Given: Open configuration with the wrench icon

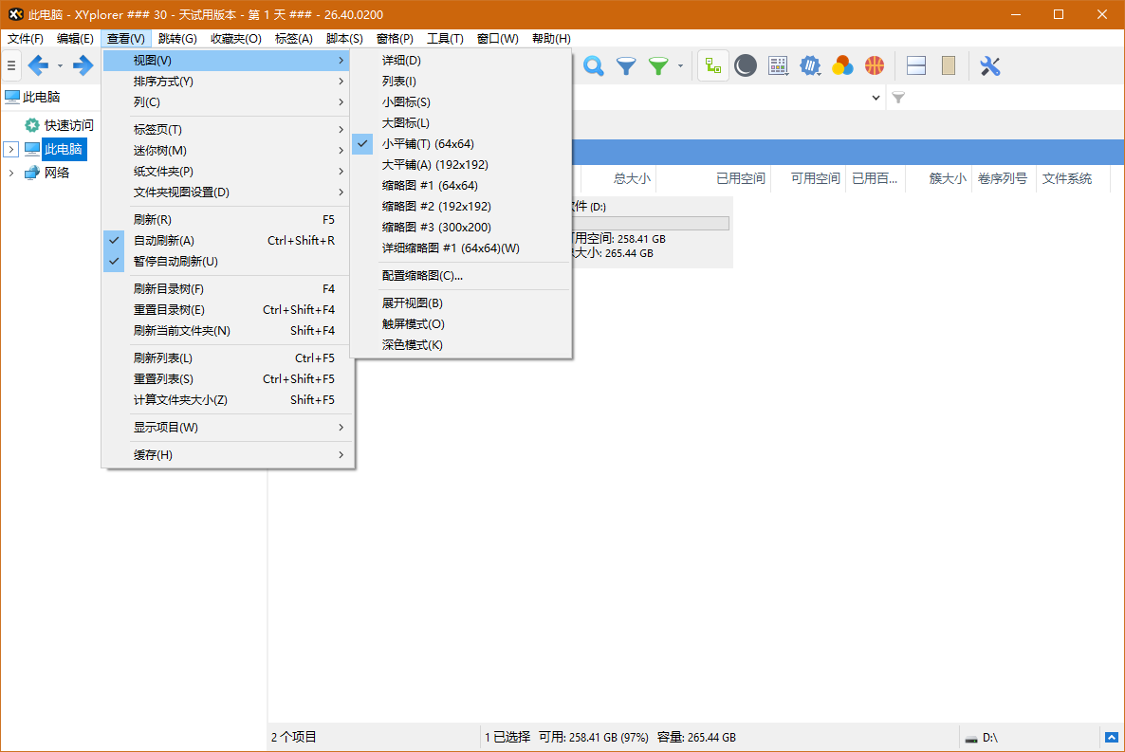Looking at the screenshot, I should 990,66.
